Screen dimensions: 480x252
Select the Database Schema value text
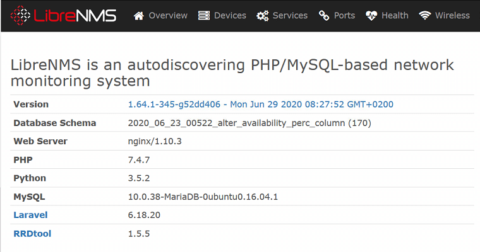[x=249, y=123]
